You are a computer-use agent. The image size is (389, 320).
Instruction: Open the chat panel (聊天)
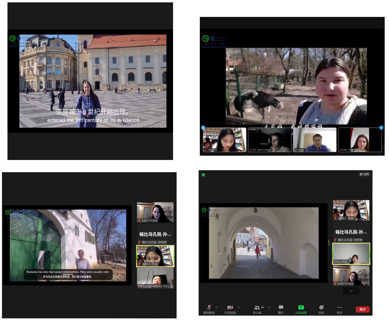tap(281, 307)
